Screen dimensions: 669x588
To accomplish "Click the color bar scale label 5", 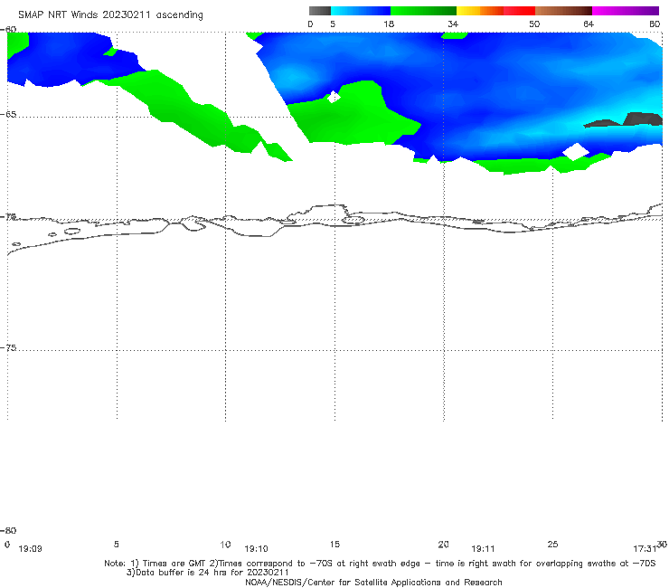I will click(333, 24).
